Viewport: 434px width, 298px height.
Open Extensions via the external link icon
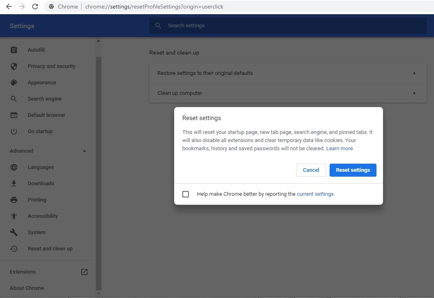point(84,272)
